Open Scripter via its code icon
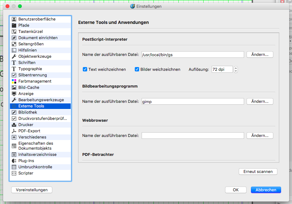 (14, 173)
